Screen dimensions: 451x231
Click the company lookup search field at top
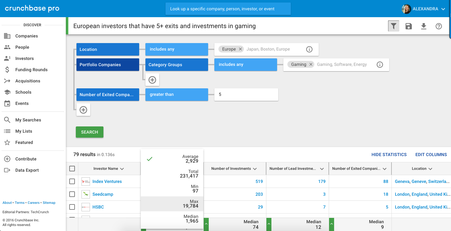(228, 9)
